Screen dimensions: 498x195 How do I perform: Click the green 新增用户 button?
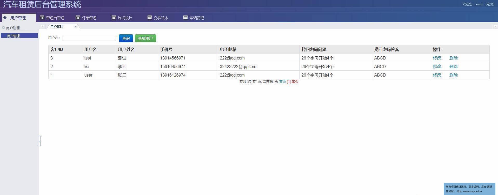pyautogui.click(x=145, y=38)
